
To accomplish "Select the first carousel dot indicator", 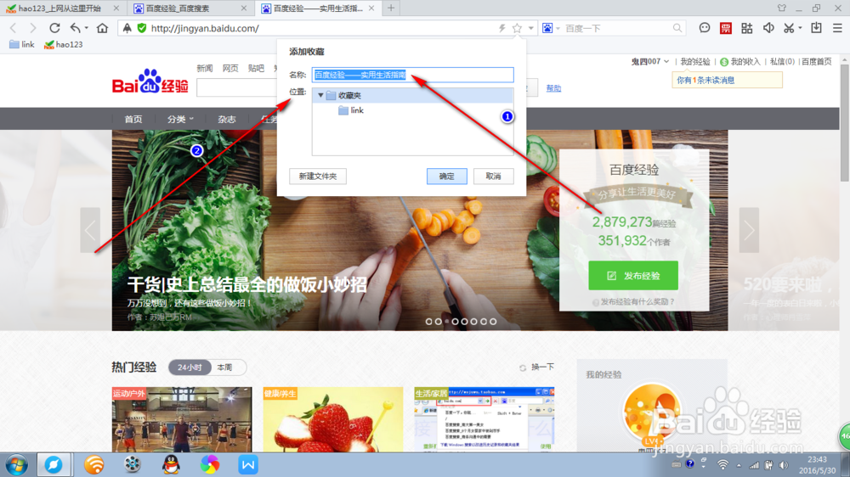I will pyautogui.click(x=428, y=322).
